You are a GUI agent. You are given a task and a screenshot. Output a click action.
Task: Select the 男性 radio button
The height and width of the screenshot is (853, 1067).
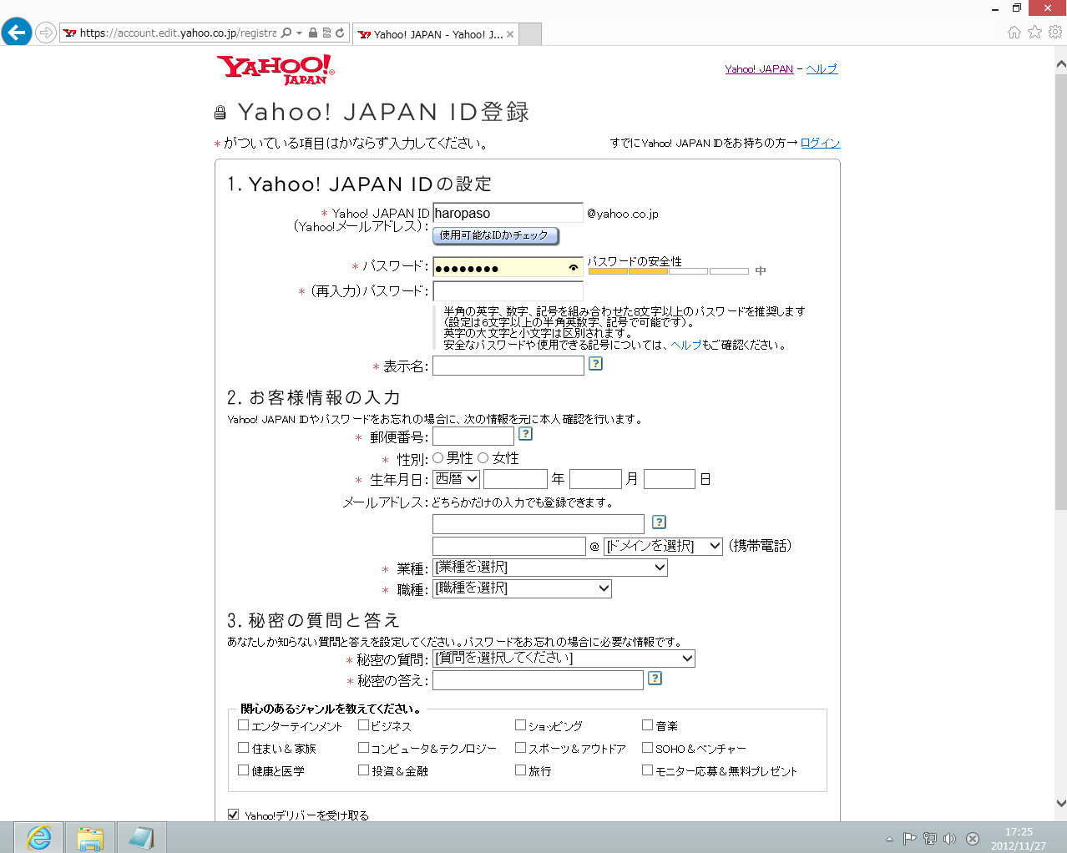pyautogui.click(x=437, y=457)
